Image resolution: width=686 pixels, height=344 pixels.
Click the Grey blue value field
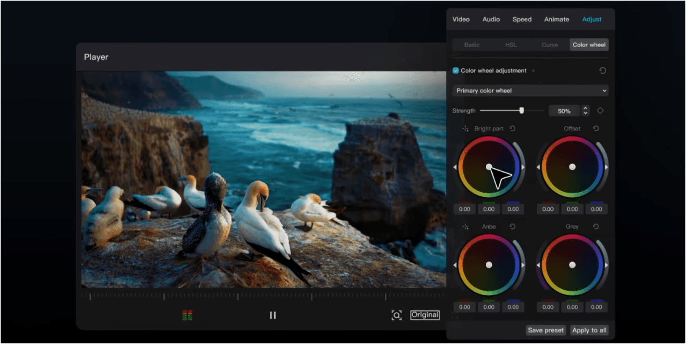point(596,307)
